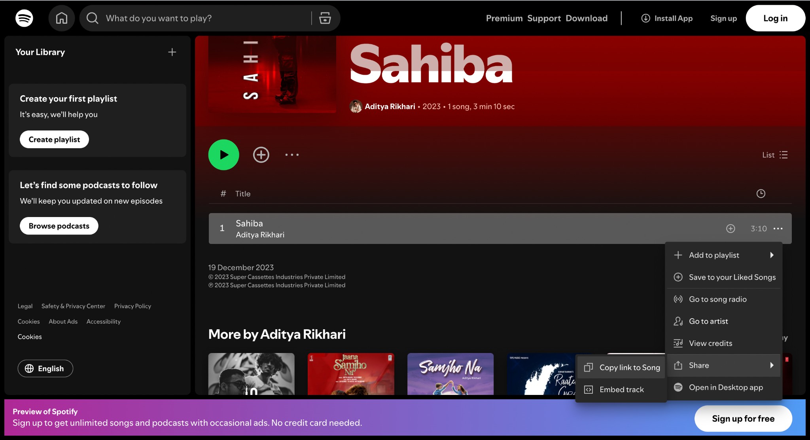
Task: Go to Home via house icon
Action: 62,18
